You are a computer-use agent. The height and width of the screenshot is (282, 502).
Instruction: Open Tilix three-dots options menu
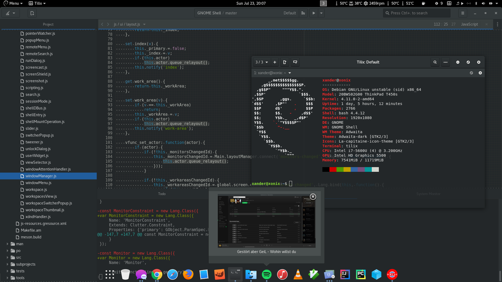coord(446,62)
